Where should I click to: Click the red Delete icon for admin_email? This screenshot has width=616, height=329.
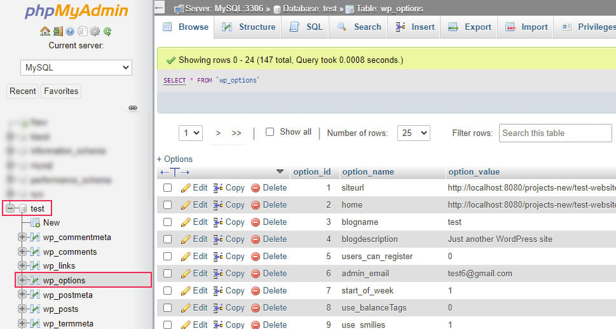pos(256,274)
